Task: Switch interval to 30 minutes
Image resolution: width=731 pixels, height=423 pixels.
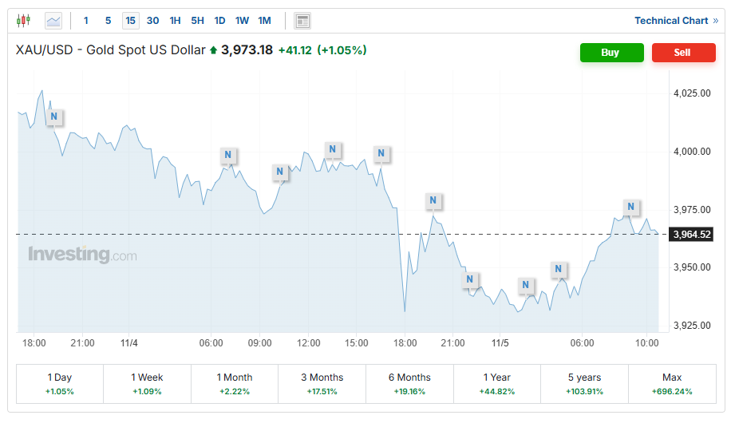Action: tap(152, 21)
